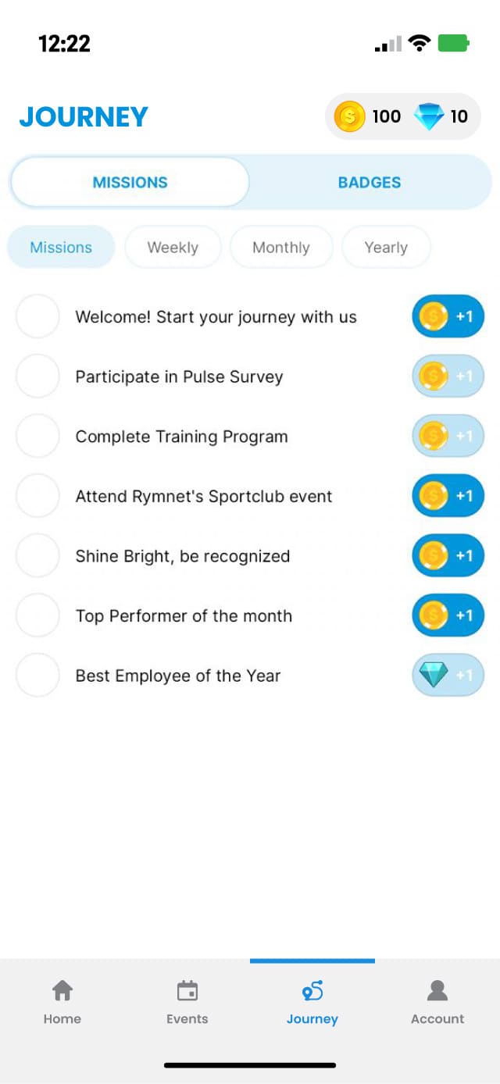
Task: Open Events via the calendar icon
Action: [x=187, y=991]
